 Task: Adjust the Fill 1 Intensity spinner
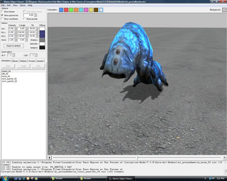click(x=12, y=32)
